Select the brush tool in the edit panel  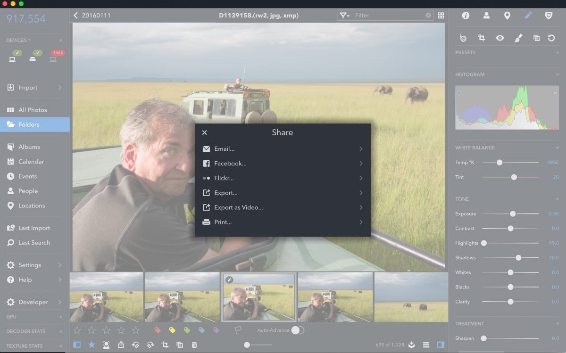pos(518,38)
